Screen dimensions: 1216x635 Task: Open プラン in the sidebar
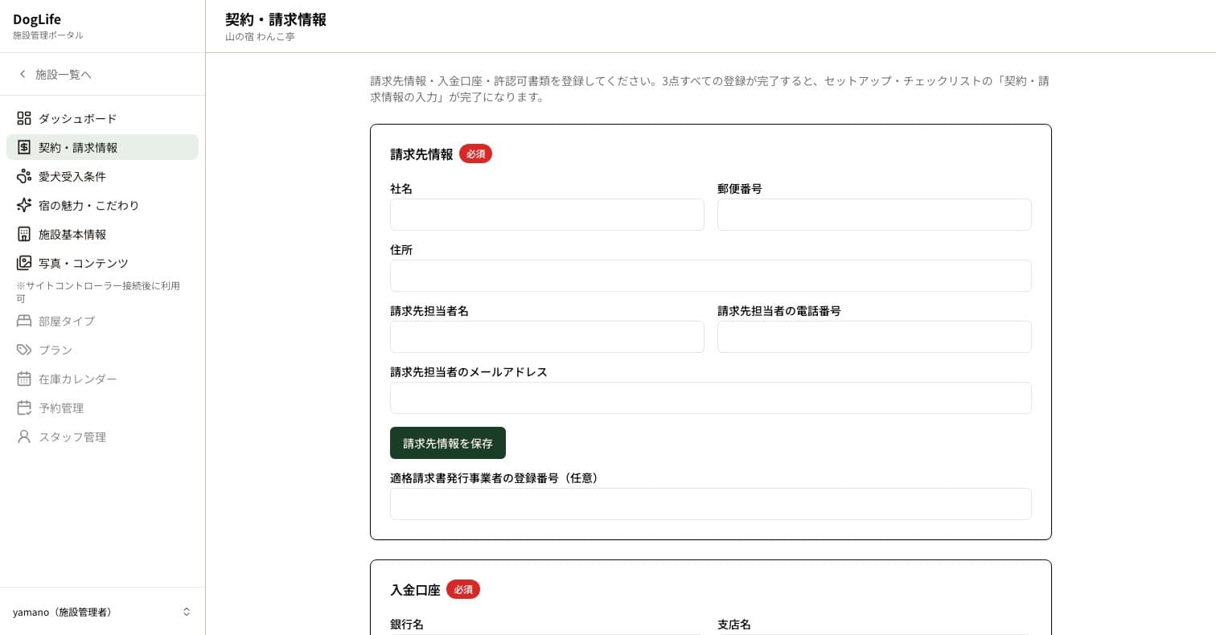[102, 350]
